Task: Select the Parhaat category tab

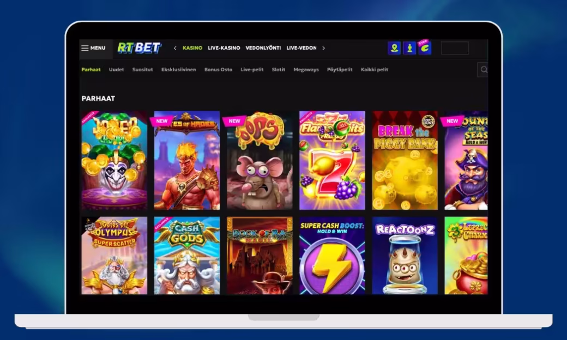Action: click(x=91, y=69)
